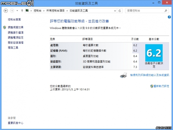Open 調整視覺效果 link

point(16,27)
